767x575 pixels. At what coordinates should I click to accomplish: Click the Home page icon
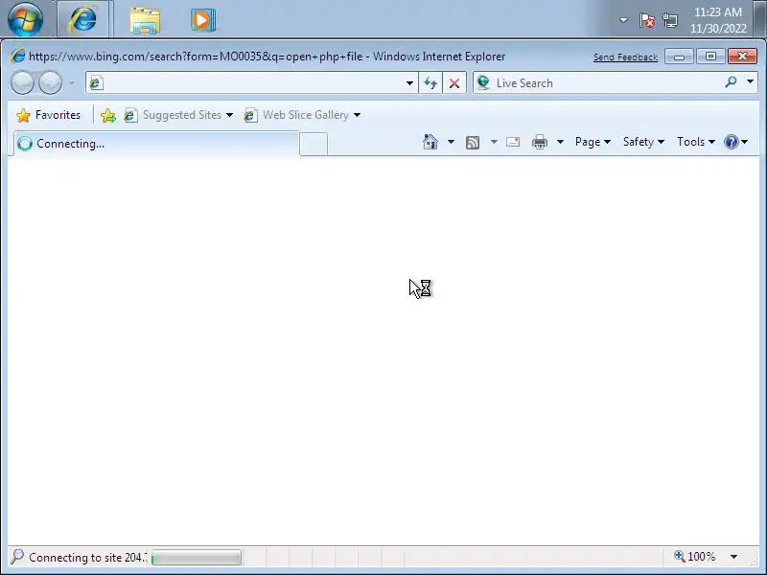click(x=430, y=142)
